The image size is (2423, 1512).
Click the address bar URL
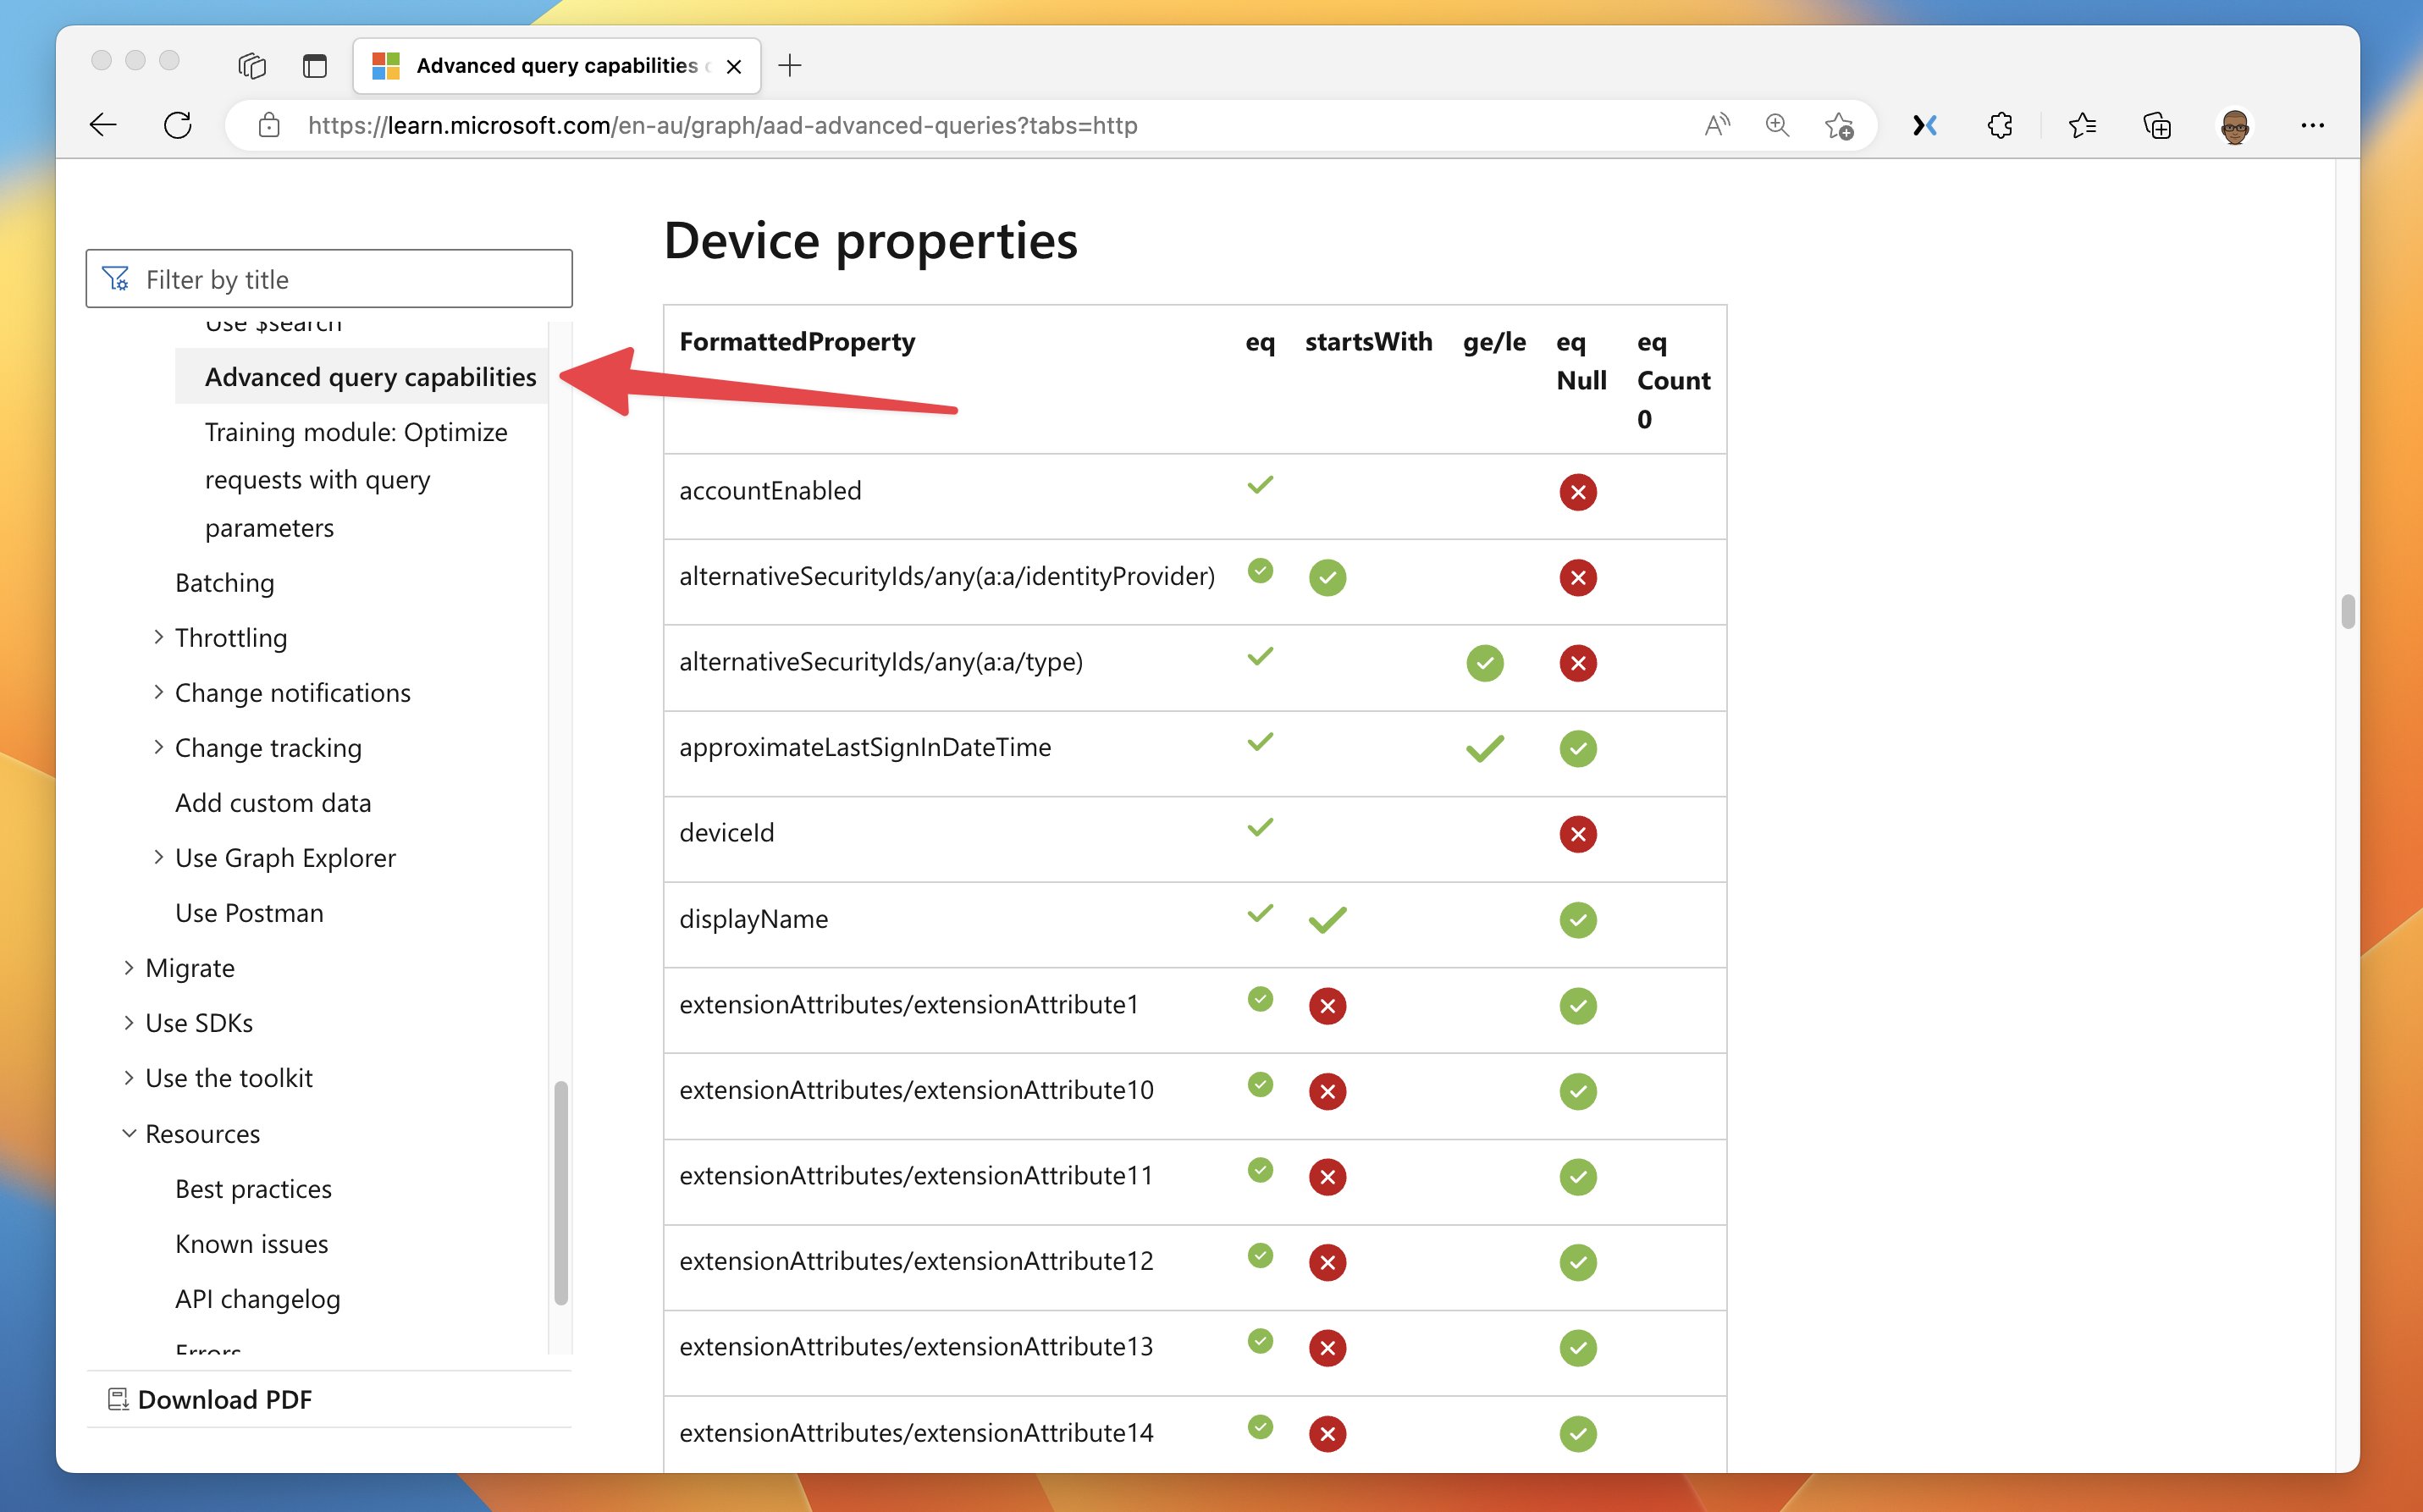722,125
